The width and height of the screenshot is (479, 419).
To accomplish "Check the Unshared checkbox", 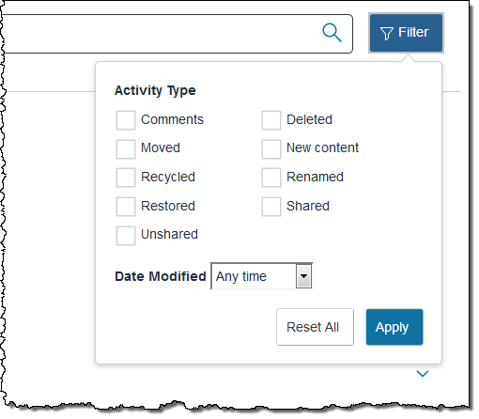I will click(126, 236).
